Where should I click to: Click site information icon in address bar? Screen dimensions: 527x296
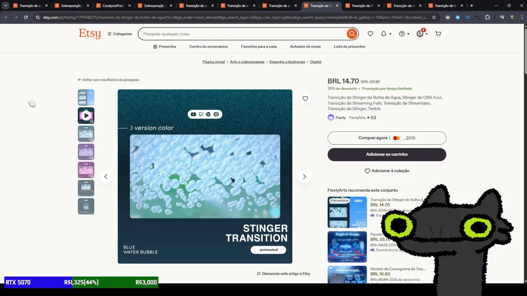pyautogui.click(x=37, y=17)
